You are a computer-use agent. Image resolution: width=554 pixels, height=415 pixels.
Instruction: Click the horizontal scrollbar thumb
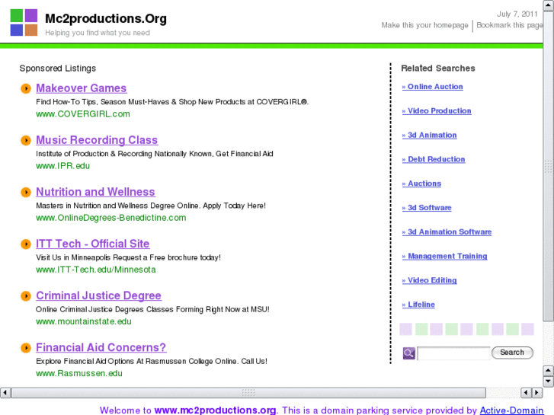click(x=248, y=392)
